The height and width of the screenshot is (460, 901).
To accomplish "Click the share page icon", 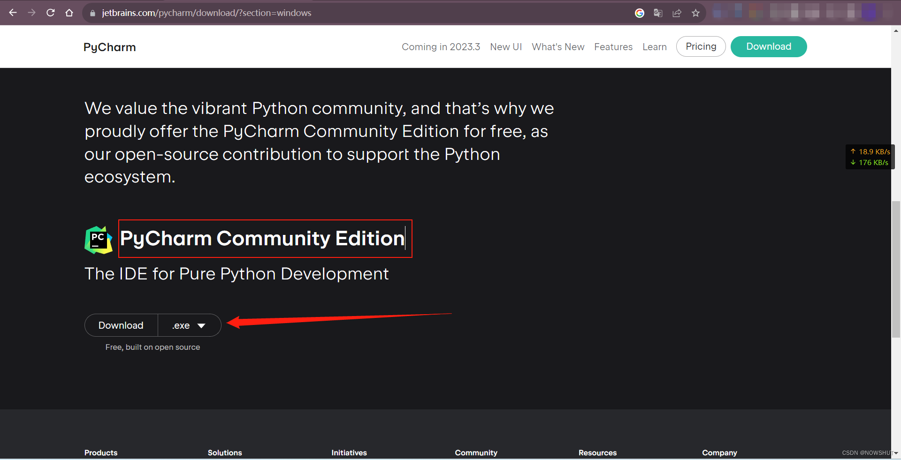I will tap(677, 13).
